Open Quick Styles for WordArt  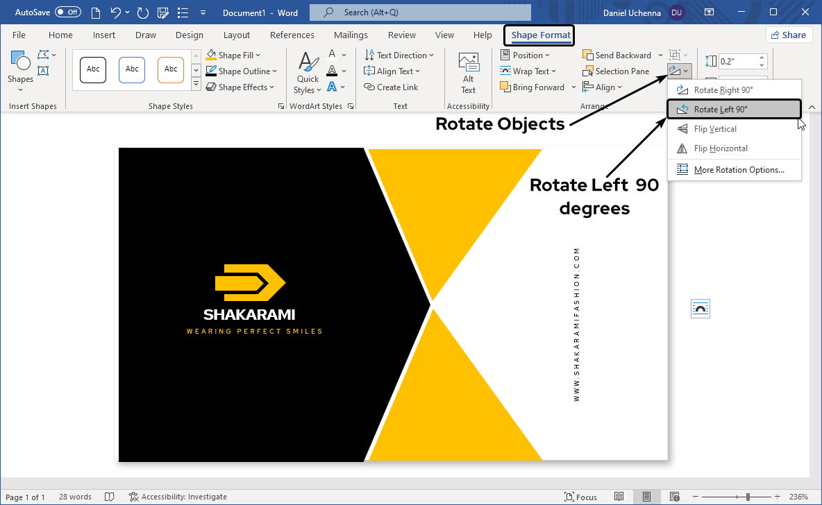pos(308,73)
